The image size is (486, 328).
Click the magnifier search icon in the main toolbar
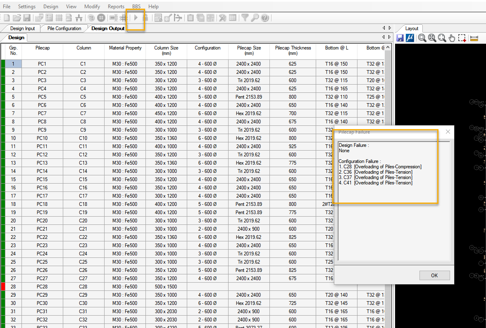tap(255, 18)
